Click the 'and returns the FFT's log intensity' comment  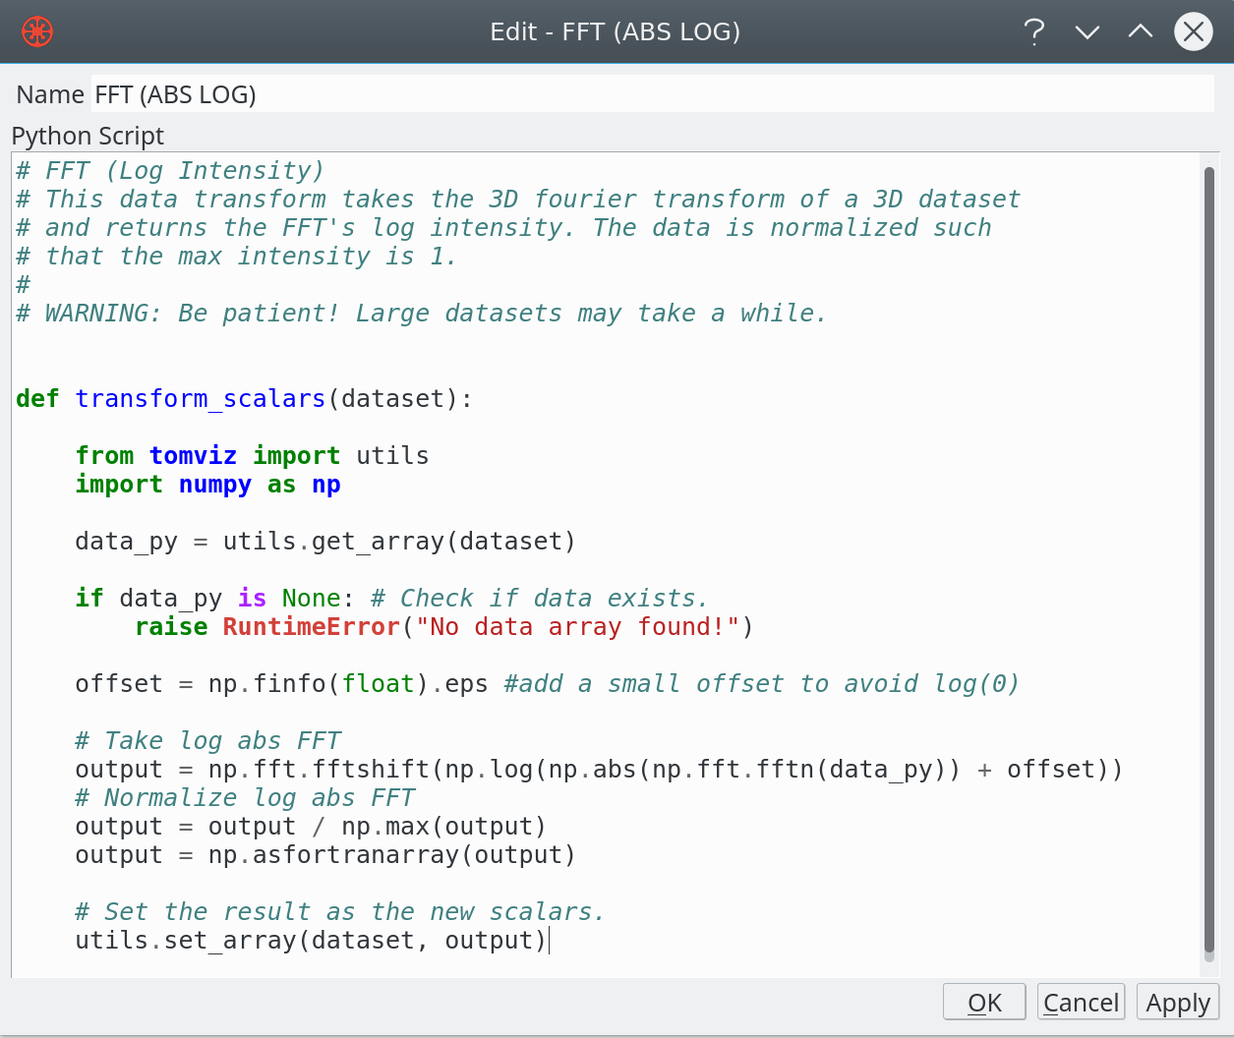503,228
